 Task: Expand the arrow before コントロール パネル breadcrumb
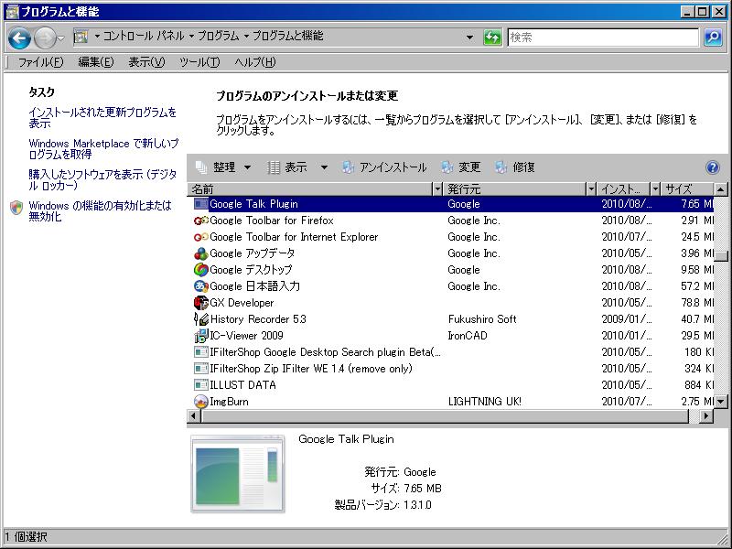tap(97, 37)
